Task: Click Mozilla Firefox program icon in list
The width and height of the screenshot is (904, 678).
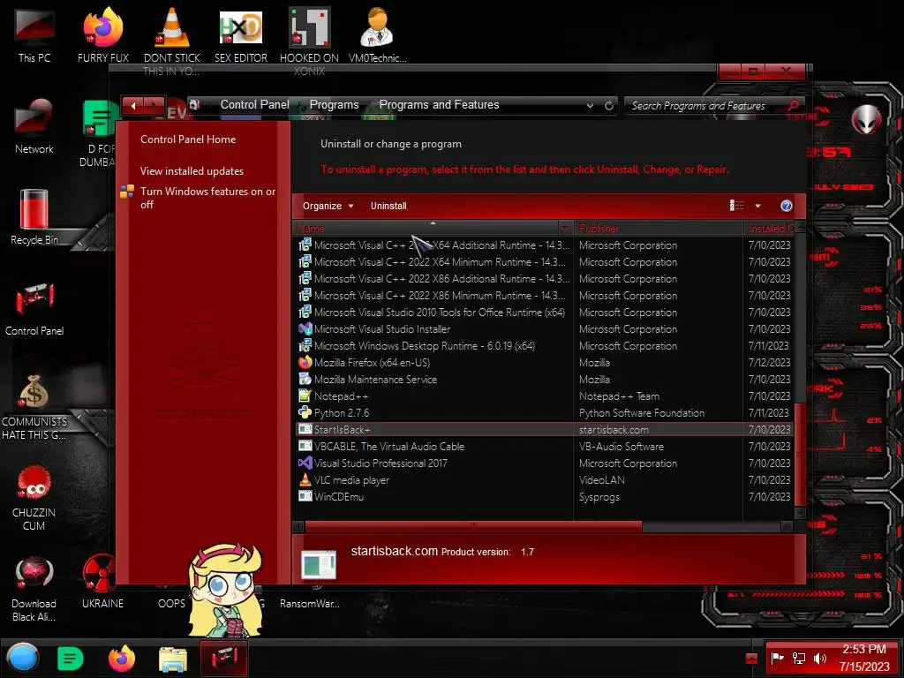Action: [305, 363]
